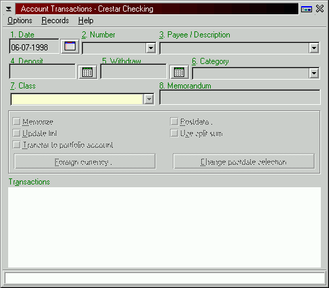Screen dimensions: 329x288
Task: Open the Help menu
Action: click(x=86, y=20)
